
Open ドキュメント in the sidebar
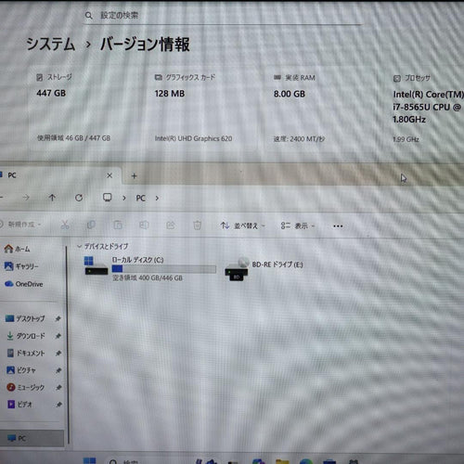(26, 353)
